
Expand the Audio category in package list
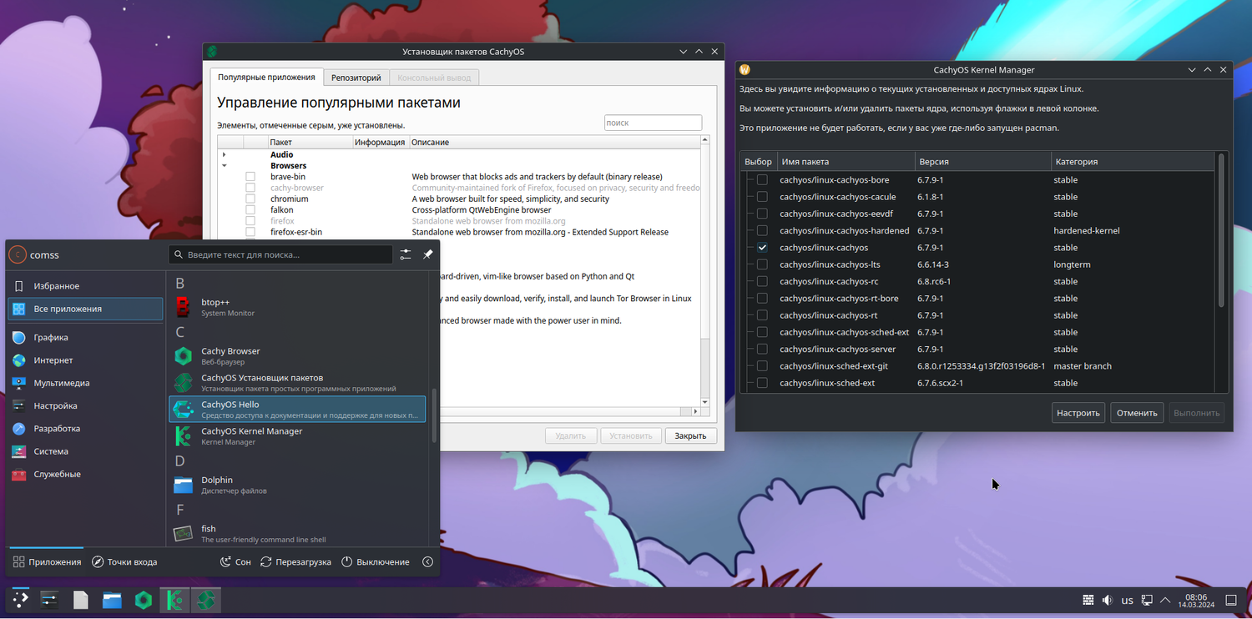point(225,155)
